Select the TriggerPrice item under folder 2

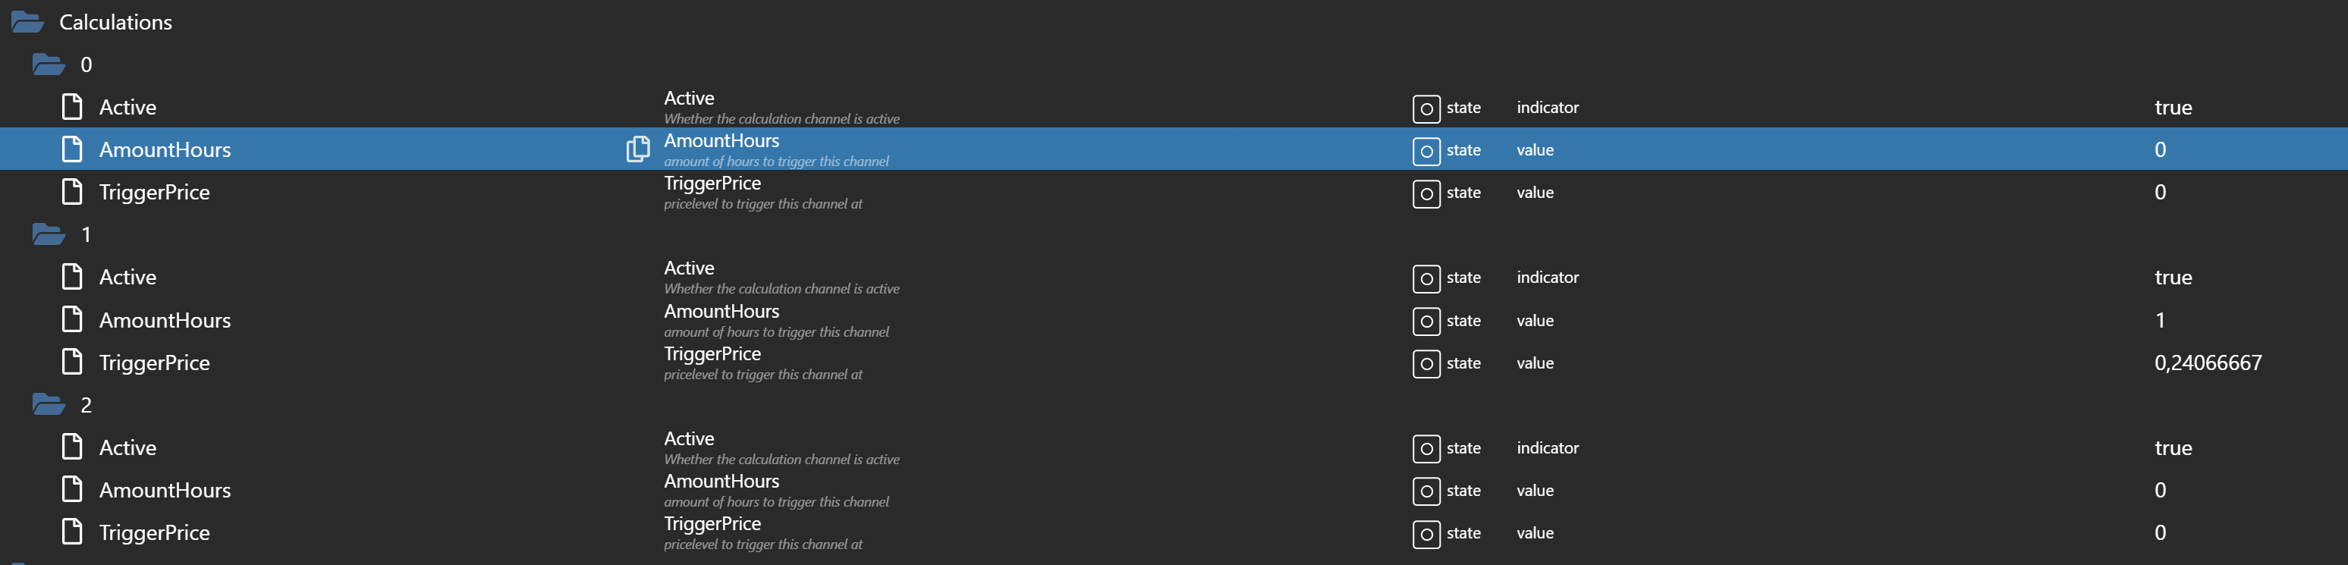click(x=154, y=533)
